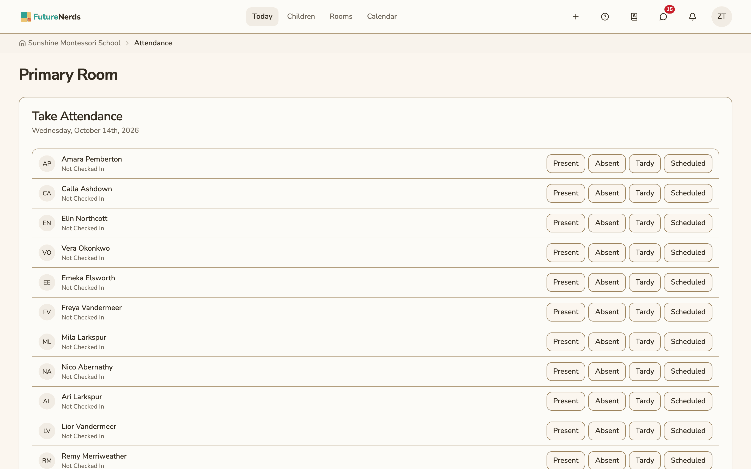Mark Calla Ashdown as Present
The width and height of the screenshot is (751, 469).
coord(565,193)
